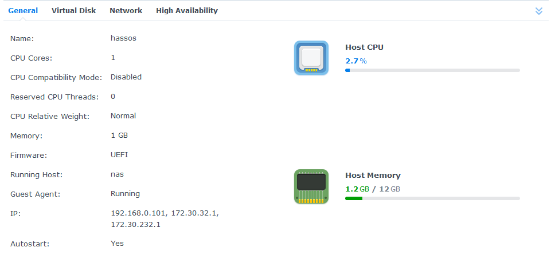Click the IP address 192.168.0.101
This screenshot has height=263, width=551.
point(138,213)
